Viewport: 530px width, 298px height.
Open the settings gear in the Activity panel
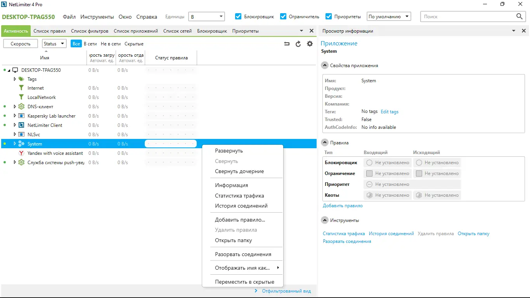click(x=310, y=43)
